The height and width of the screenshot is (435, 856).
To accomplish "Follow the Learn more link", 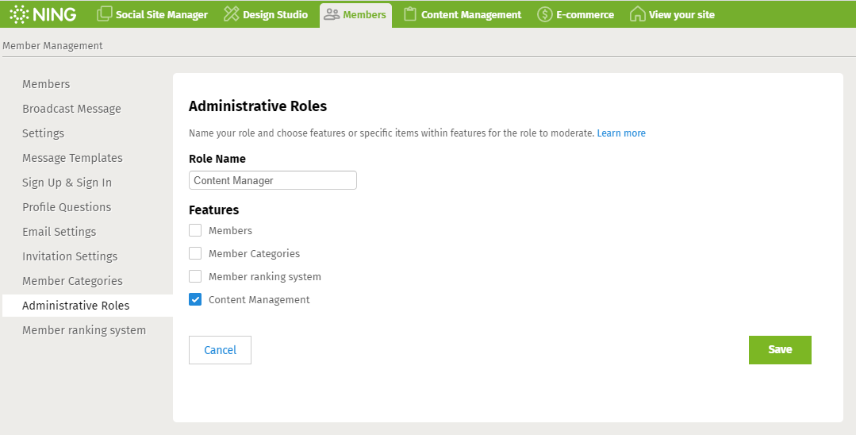I will click(x=621, y=133).
